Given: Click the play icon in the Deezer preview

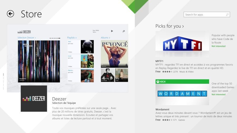Looking at the screenshot, I should 112,31.
